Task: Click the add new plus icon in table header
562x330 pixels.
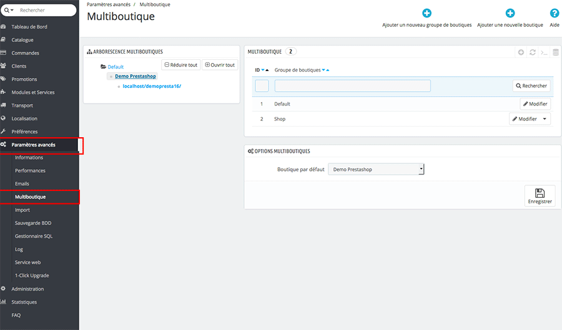Action: click(521, 52)
